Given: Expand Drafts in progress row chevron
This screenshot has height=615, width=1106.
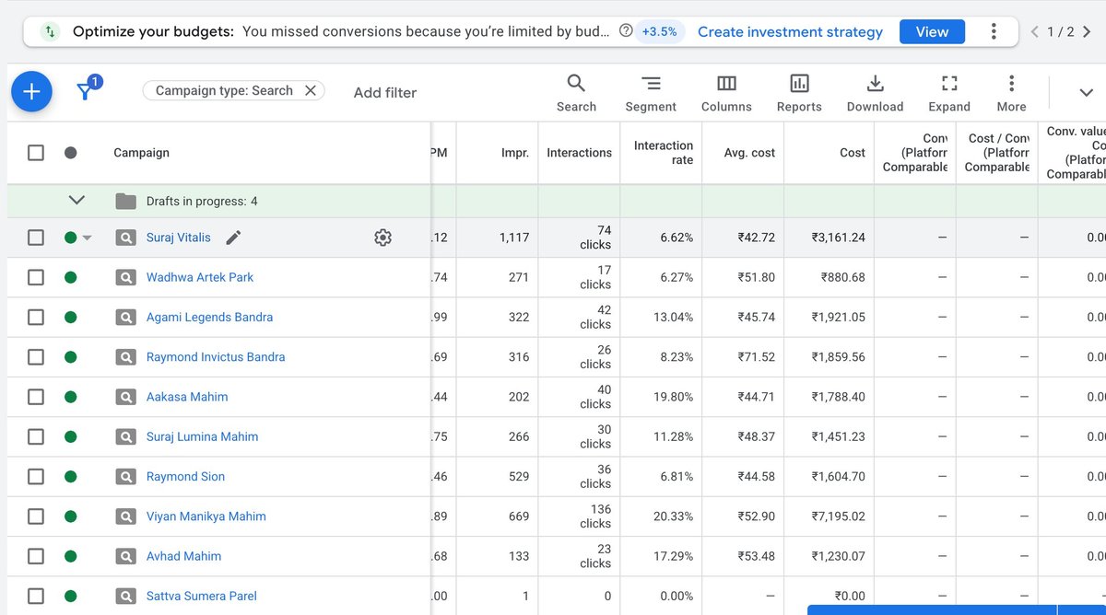Looking at the screenshot, I should pyautogui.click(x=76, y=201).
